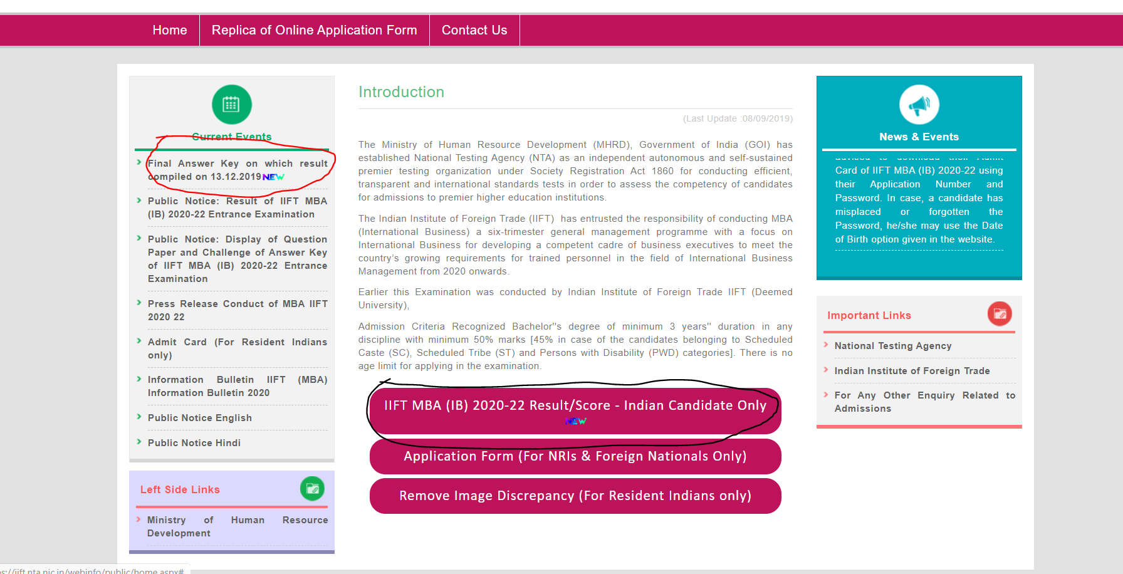1123x574 pixels.
Task: Click the Left Side Links green folder icon
Action: (x=312, y=489)
